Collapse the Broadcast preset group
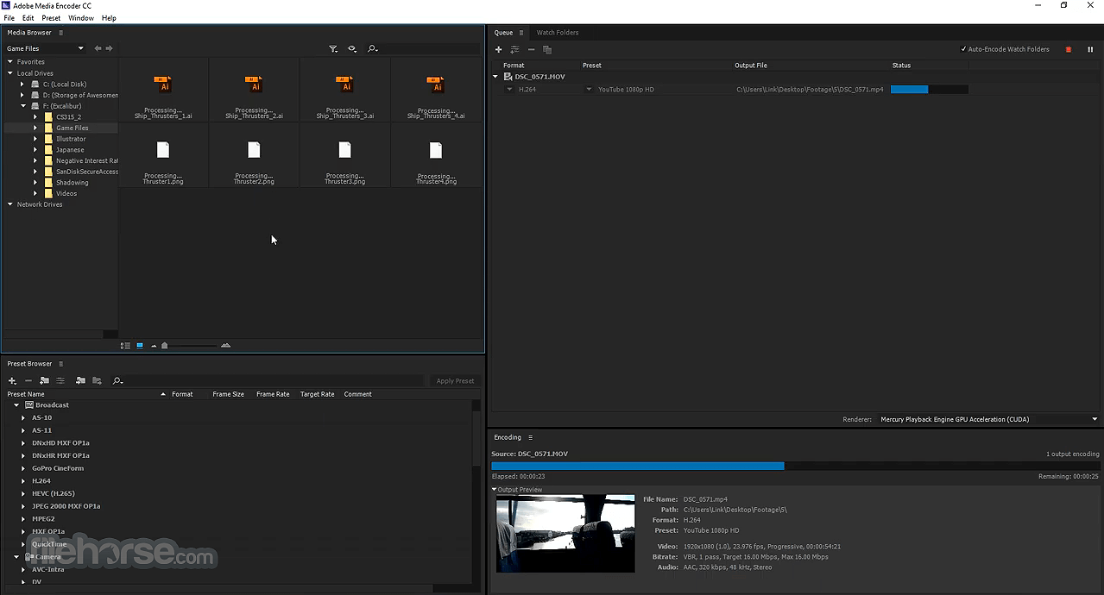The width and height of the screenshot is (1104, 595). tap(16, 405)
